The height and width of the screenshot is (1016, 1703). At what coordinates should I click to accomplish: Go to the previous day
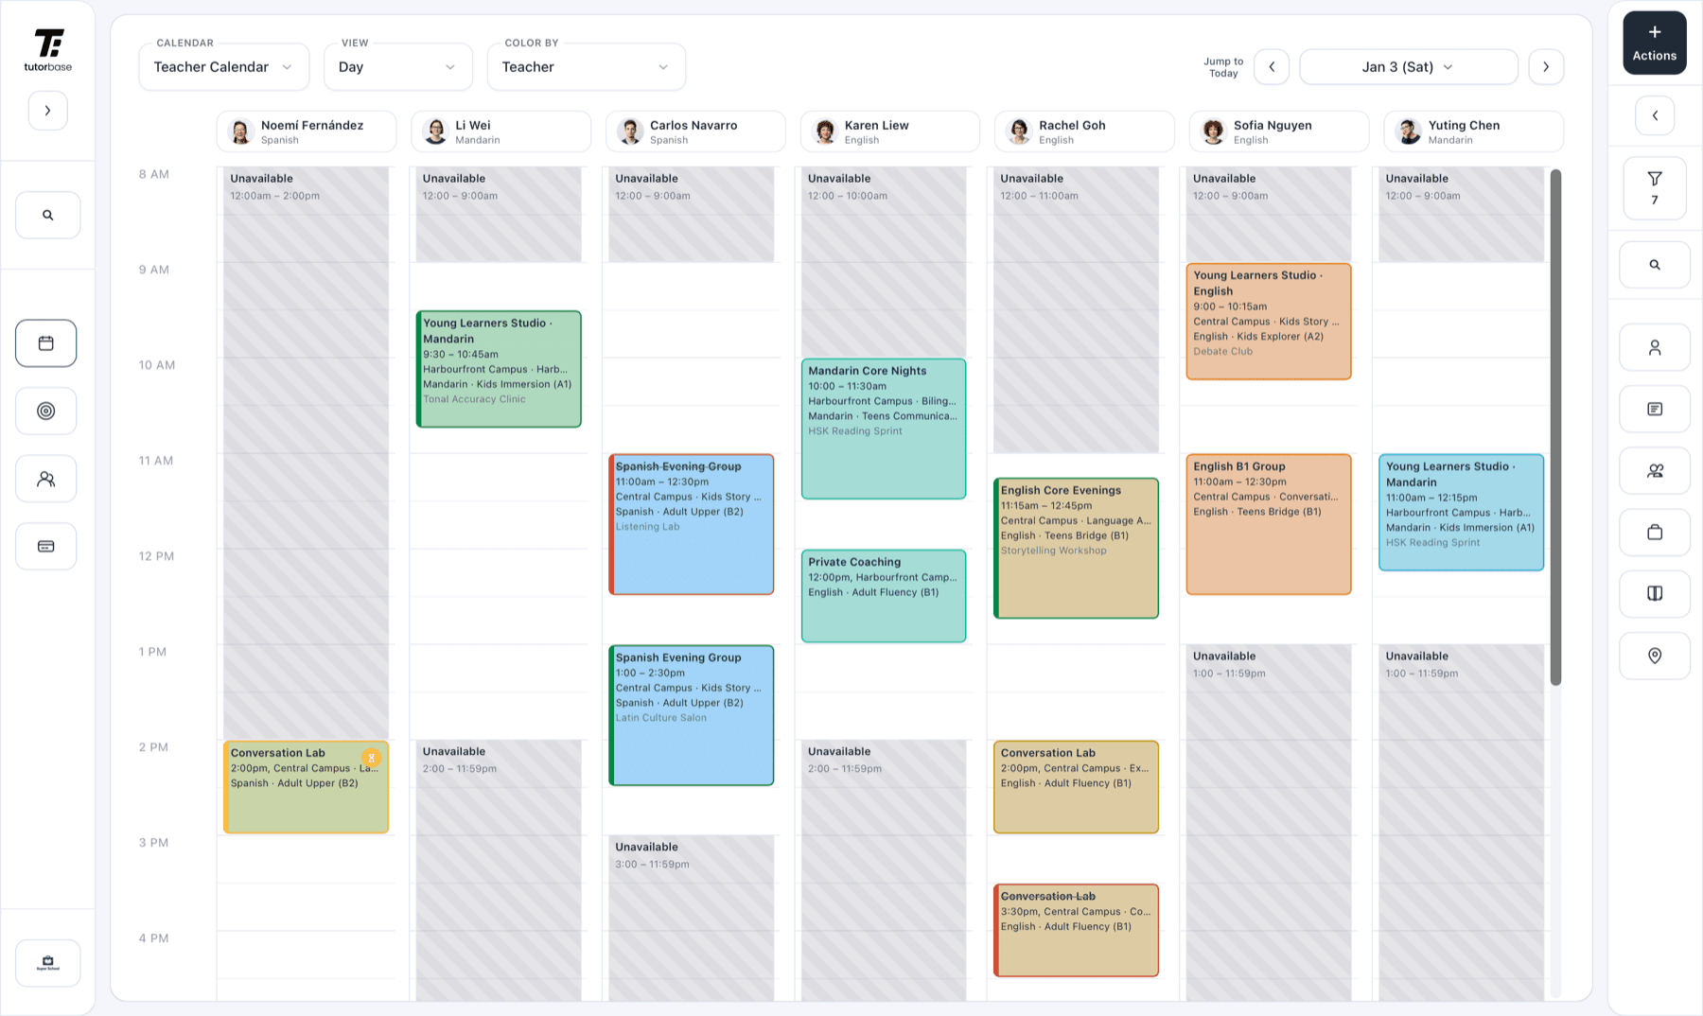(1272, 67)
